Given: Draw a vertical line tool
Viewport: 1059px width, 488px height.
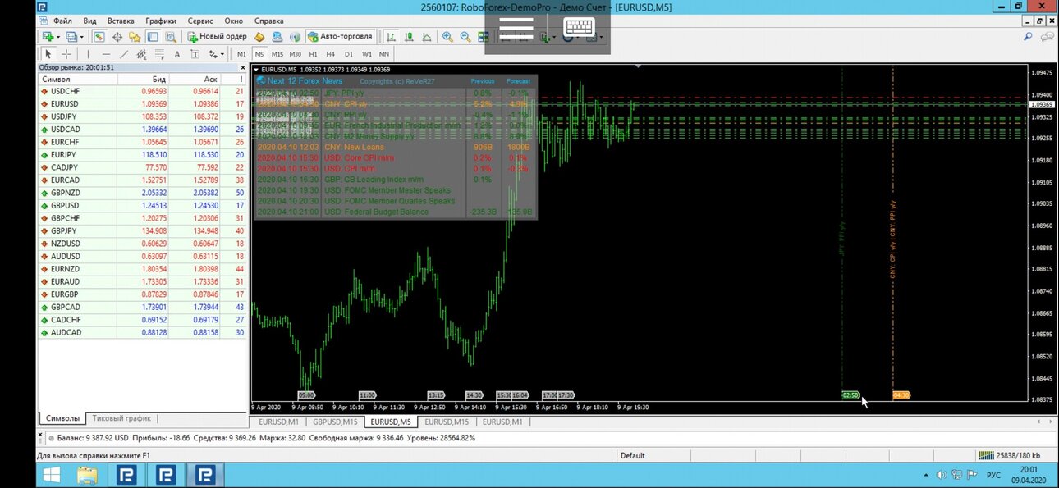Looking at the screenshot, I should tap(88, 53).
